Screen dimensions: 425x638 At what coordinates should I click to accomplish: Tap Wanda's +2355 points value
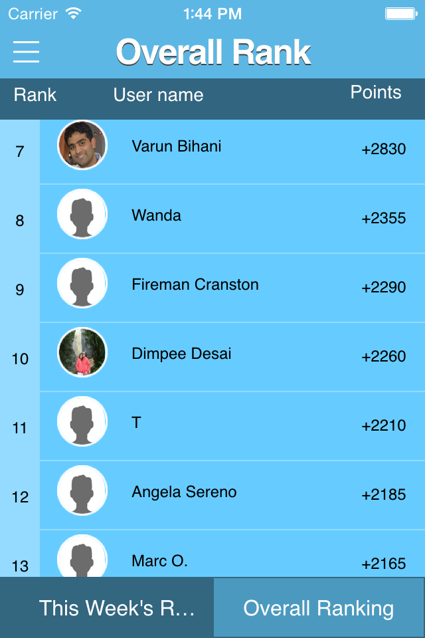384,218
